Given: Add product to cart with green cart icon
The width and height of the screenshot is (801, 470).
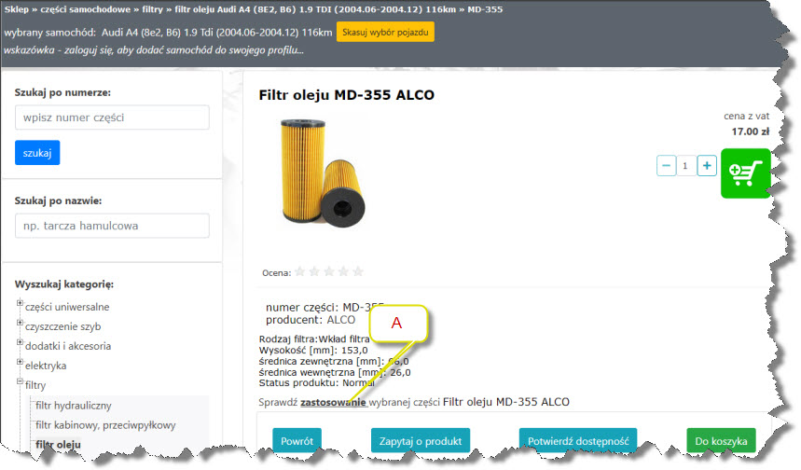Looking at the screenshot, I should [x=745, y=173].
